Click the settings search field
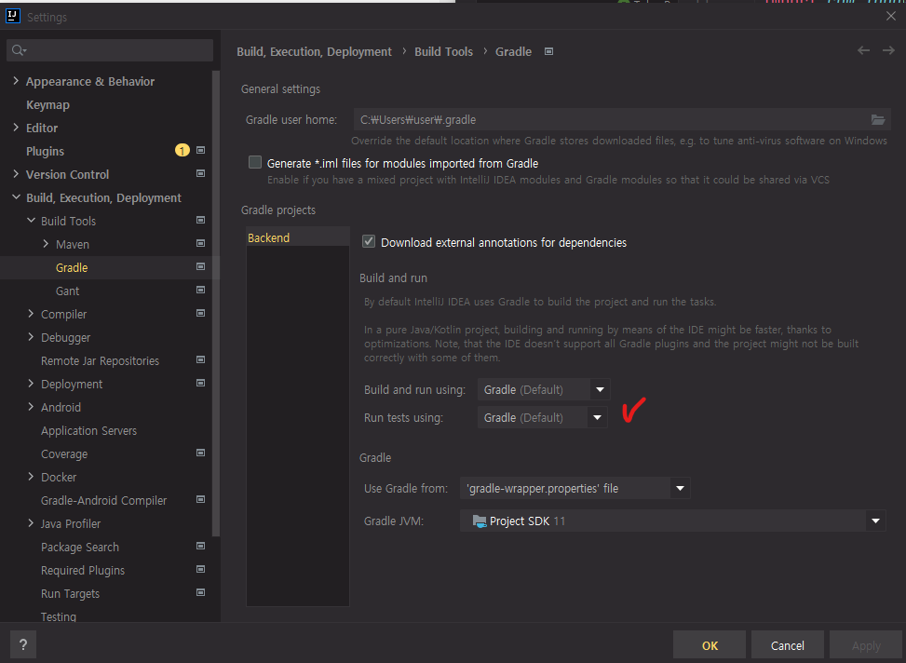 tap(110, 50)
